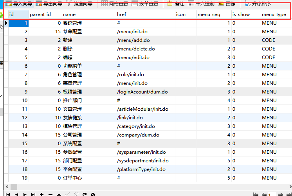The image size is (292, 196).
Task: Open the 导出向导 export wizard
Action: (x=49, y=4)
